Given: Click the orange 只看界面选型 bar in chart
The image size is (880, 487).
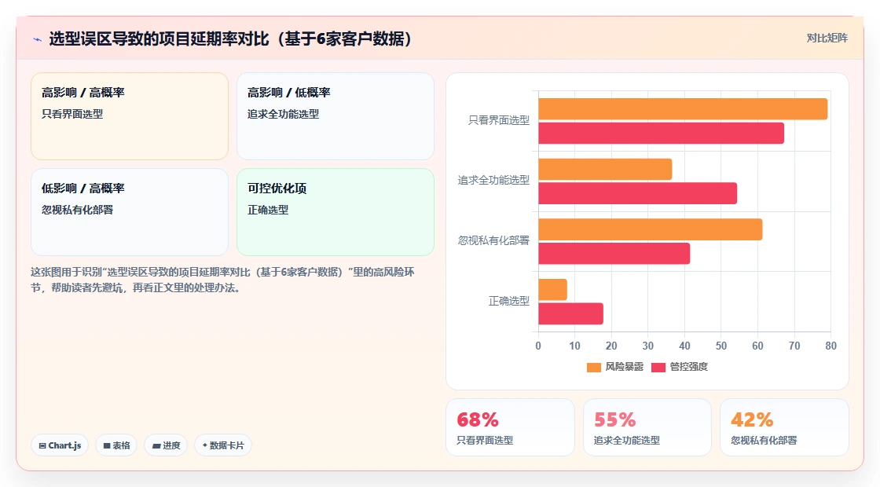Looking at the screenshot, I should [x=683, y=109].
